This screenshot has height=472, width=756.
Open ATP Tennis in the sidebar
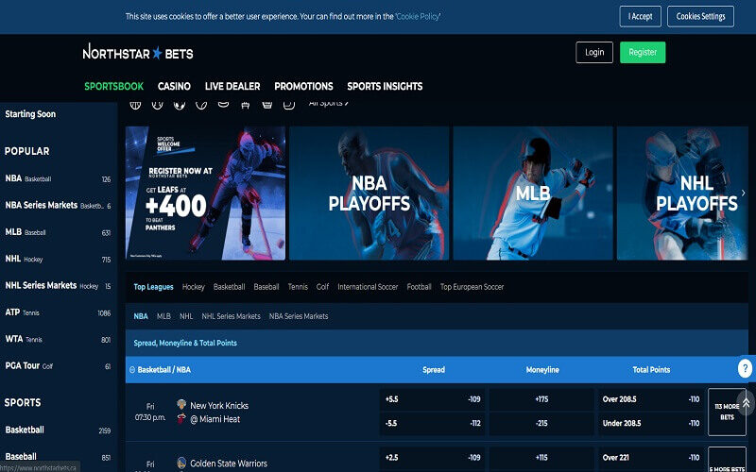click(x=58, y=312)
